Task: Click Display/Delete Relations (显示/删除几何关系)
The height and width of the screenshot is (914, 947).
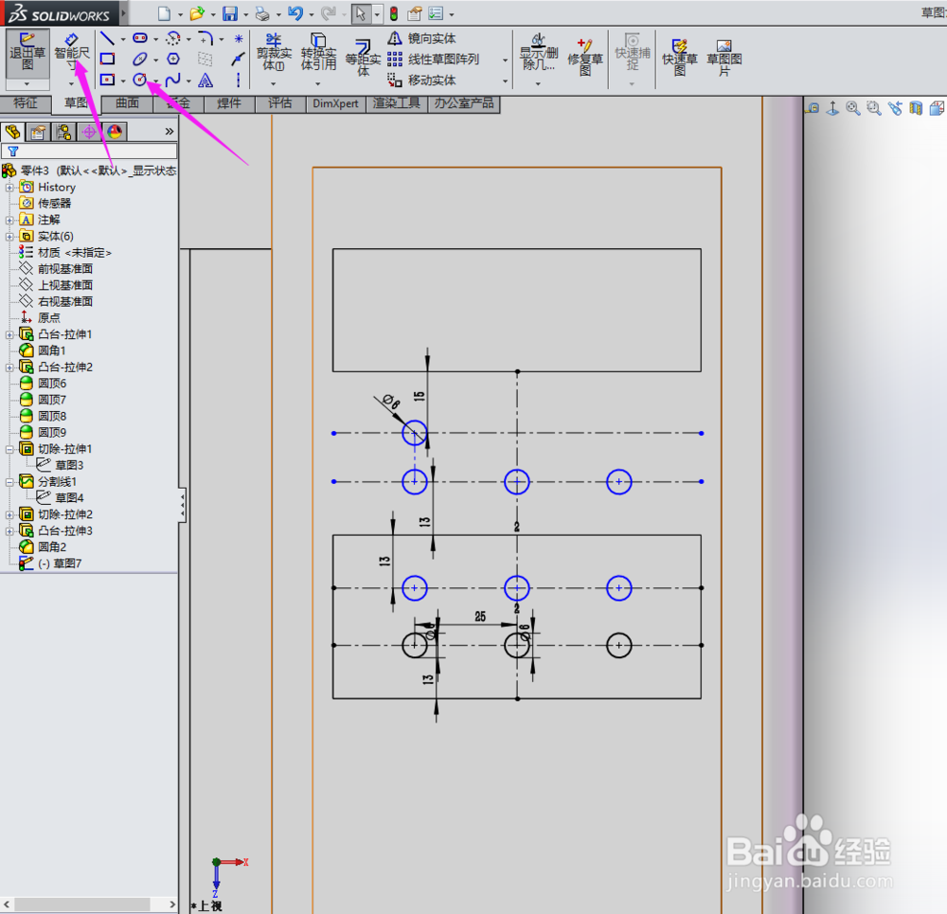Action: pyautogui.click(x=539, y=53)
